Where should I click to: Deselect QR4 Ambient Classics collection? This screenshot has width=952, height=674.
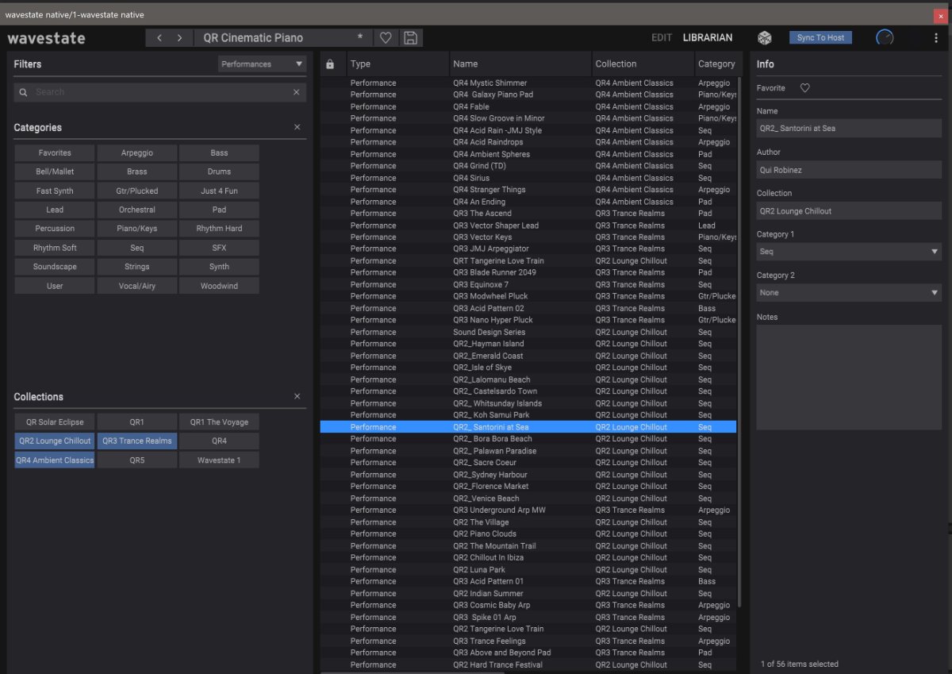[54, 460]
